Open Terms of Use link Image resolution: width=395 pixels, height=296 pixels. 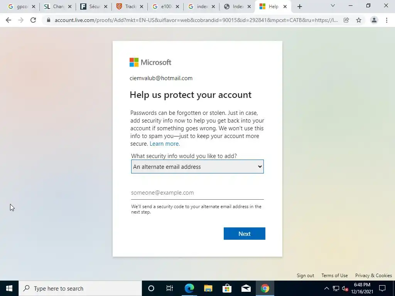(334, 275)
